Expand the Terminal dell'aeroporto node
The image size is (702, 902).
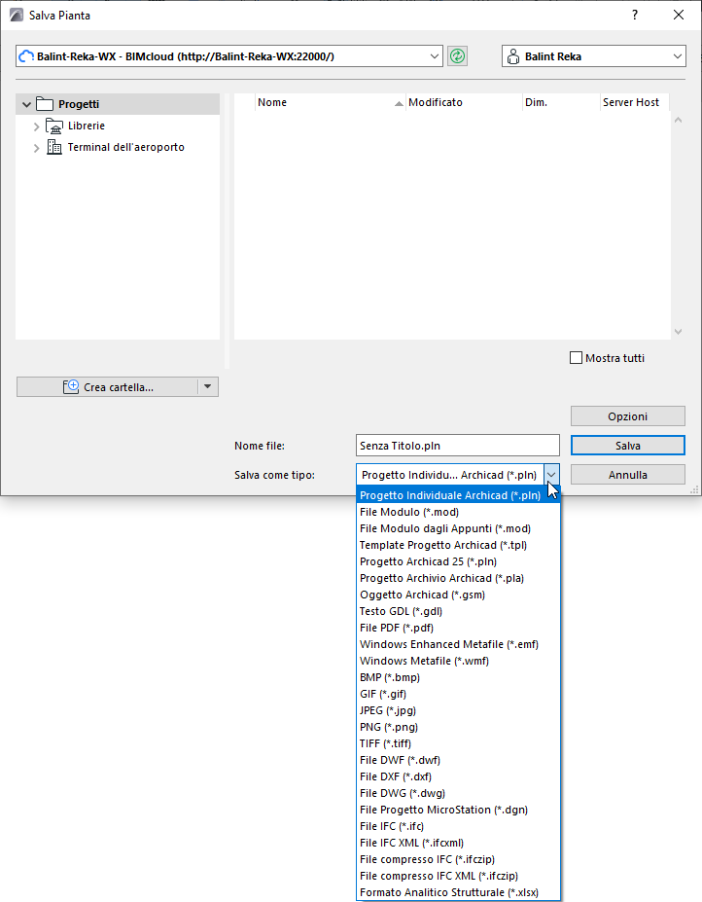point(36,148)
